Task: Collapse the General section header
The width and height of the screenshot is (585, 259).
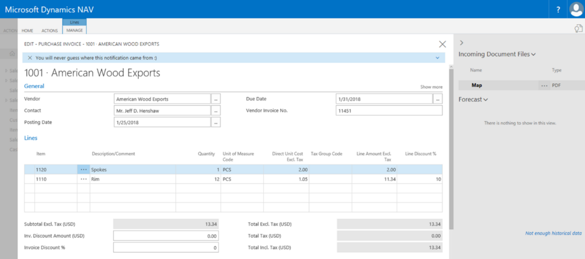Action: coord(34,86)
